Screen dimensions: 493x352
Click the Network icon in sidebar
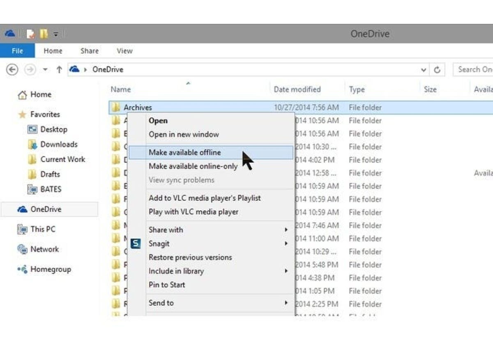pos(22,249)
